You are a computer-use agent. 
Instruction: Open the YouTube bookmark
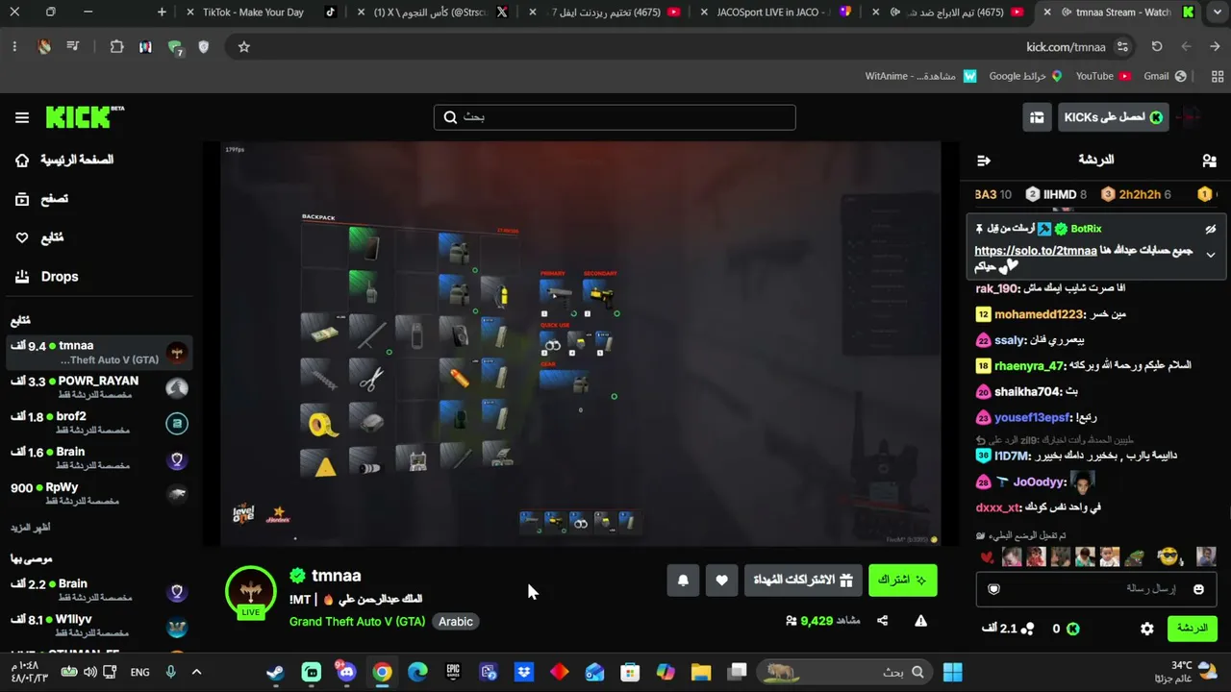click(x=1103, y=76)
